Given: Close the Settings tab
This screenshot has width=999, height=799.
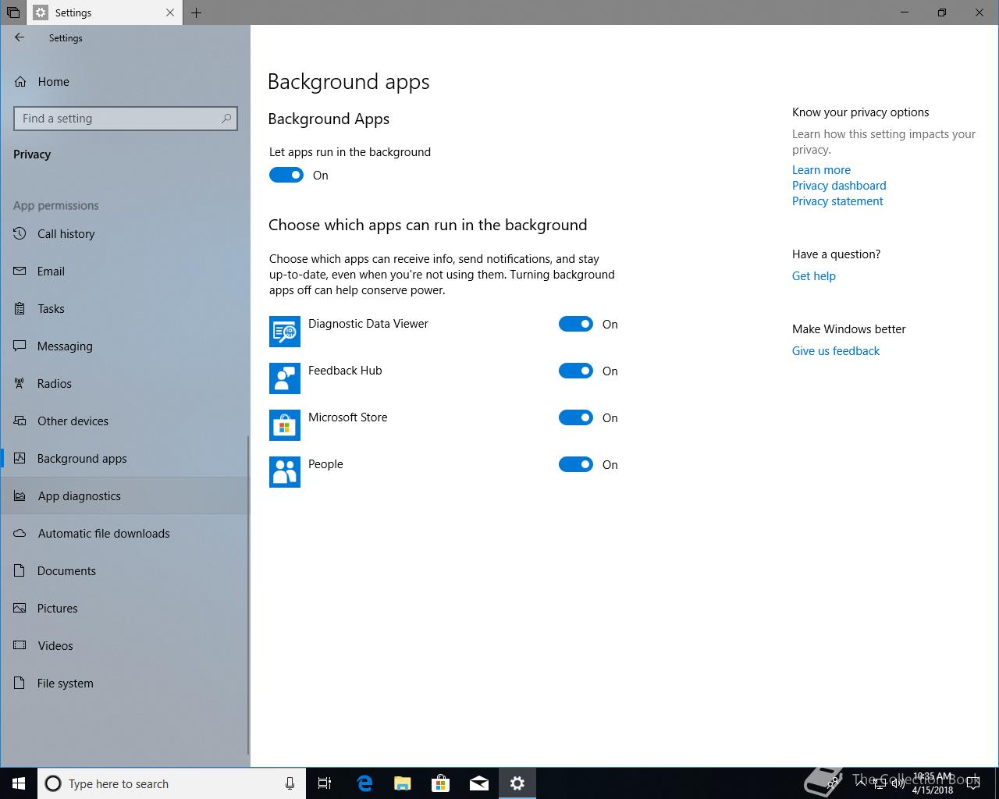Looking at the screenshot, I should click(170, 12).
